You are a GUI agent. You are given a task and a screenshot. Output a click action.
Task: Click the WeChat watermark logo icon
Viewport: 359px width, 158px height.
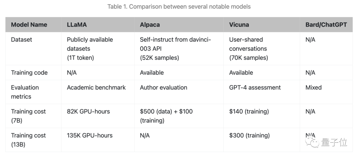click(313, 143)
